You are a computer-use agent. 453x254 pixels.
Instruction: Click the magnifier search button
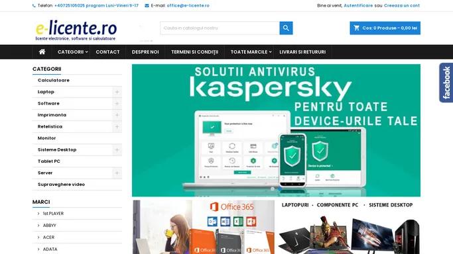pos(286,28)
